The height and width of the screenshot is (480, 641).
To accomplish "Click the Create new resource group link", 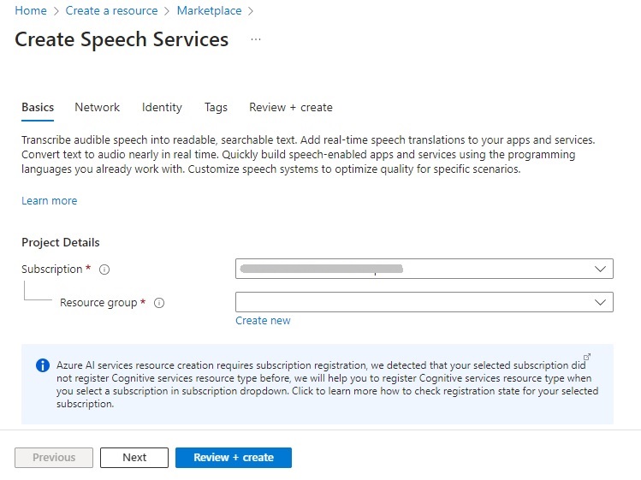I will [263, 321].
